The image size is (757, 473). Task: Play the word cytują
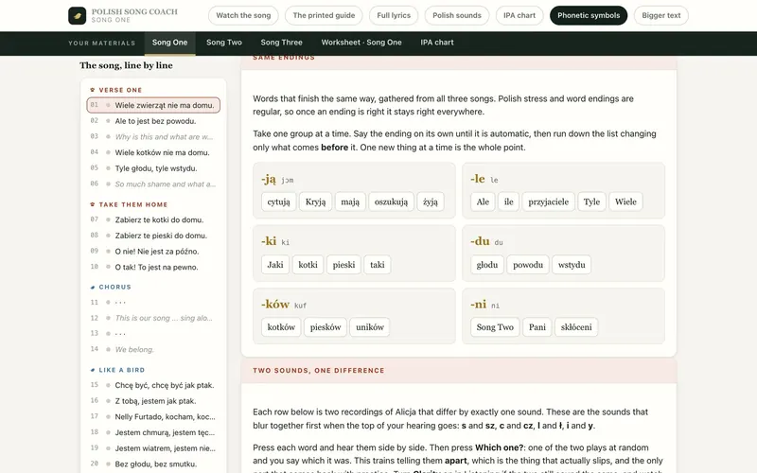pos(278,201)
